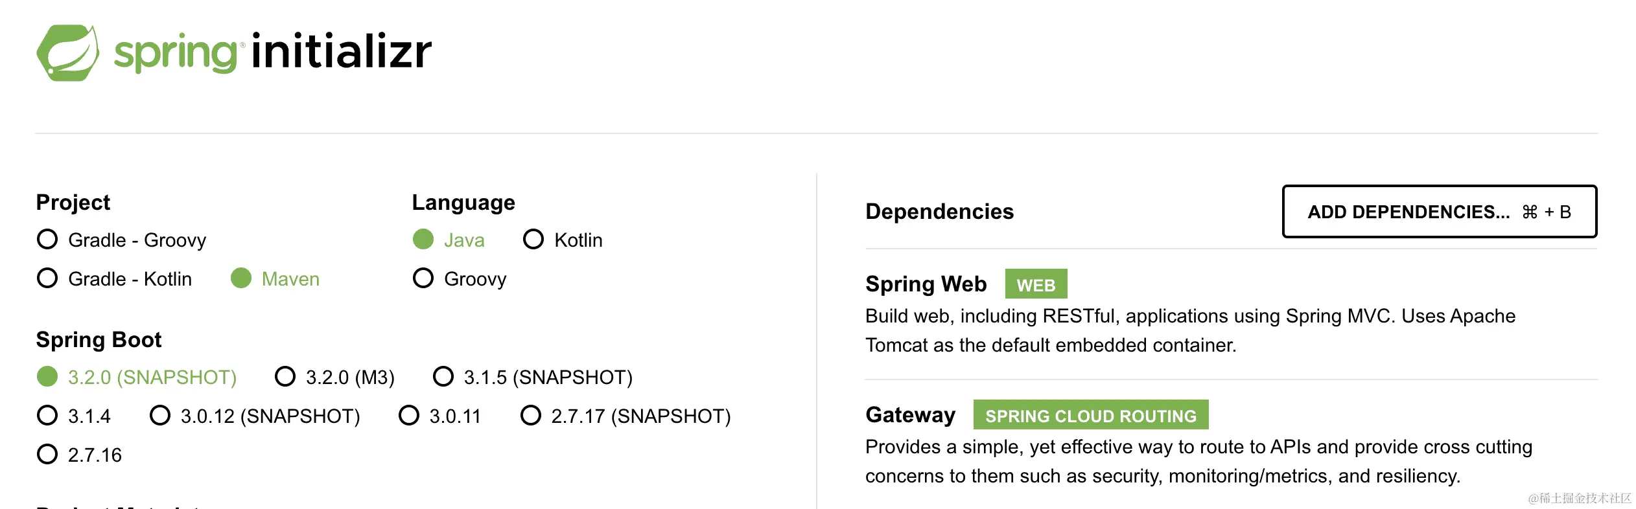1636x509 pixels.
Task: Click the Spring Web dependency entry
Action: pos(926,284)
